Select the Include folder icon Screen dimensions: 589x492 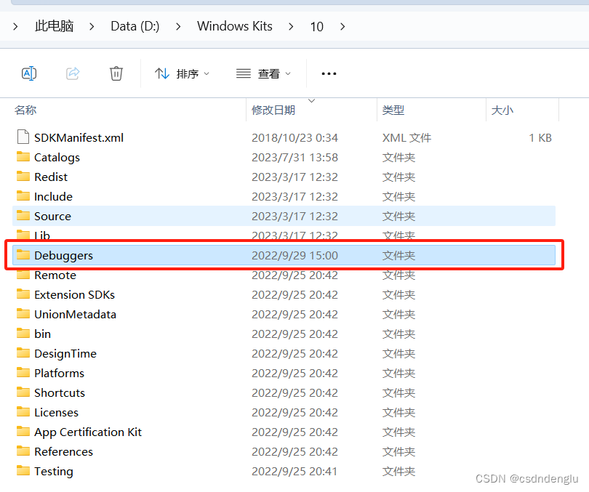pos(23,195)
